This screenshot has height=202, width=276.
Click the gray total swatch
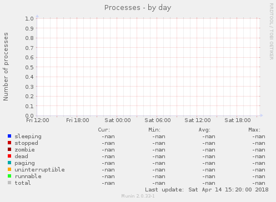point(9,183)
